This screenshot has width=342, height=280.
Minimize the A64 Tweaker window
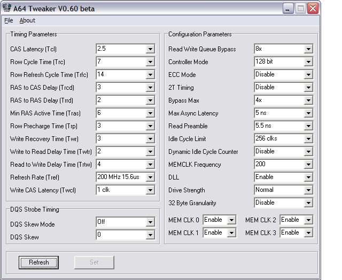point(288,9)
